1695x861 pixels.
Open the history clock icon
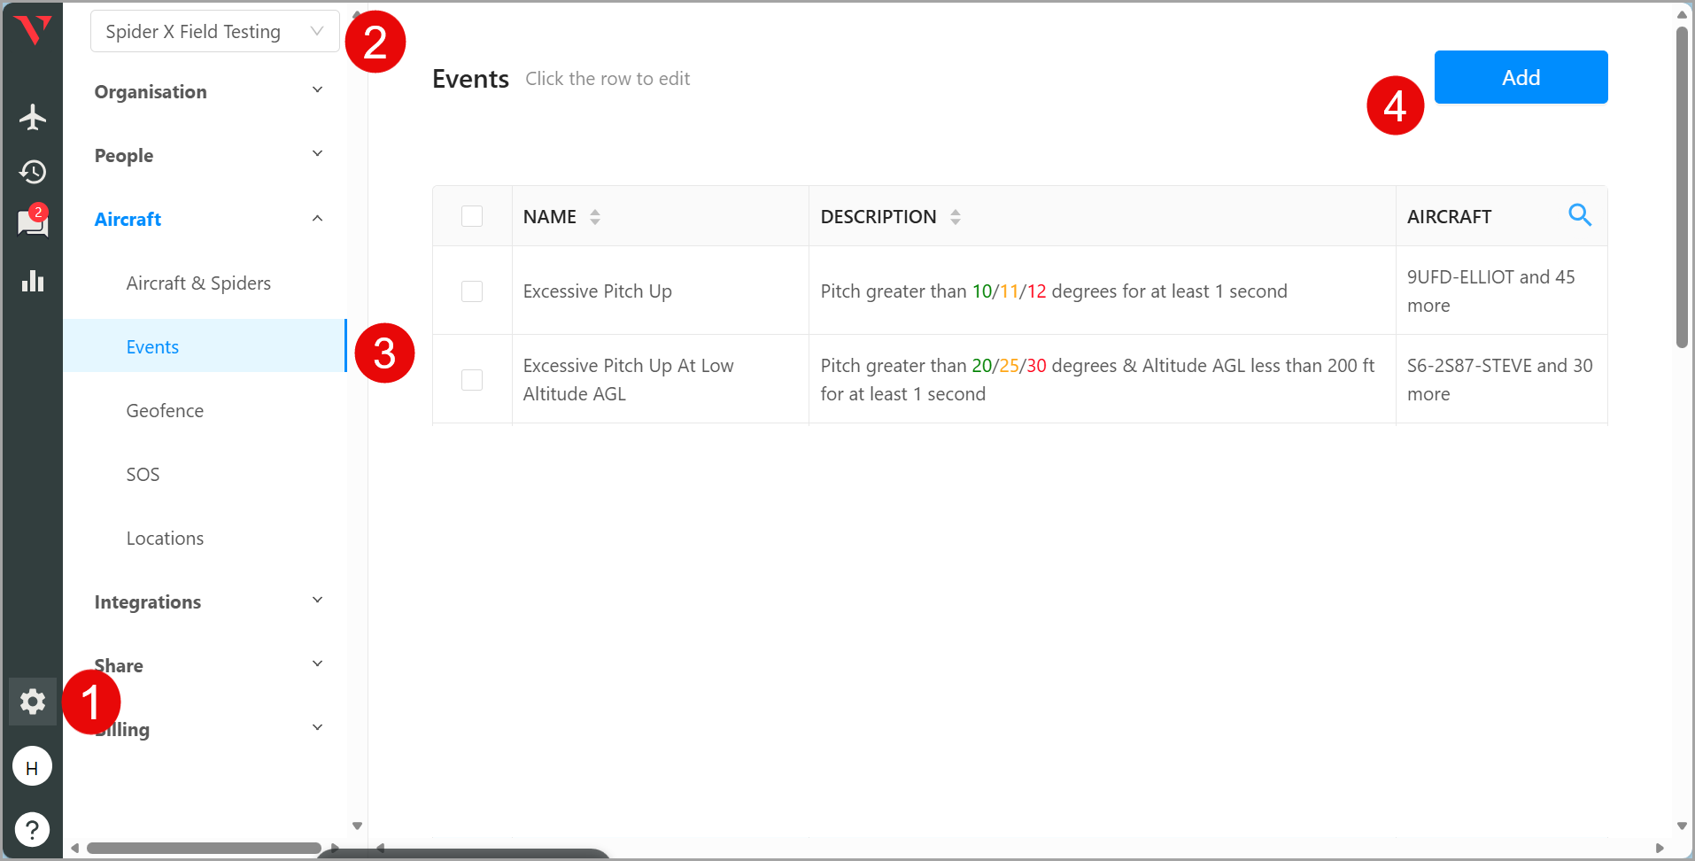[33, 171]
